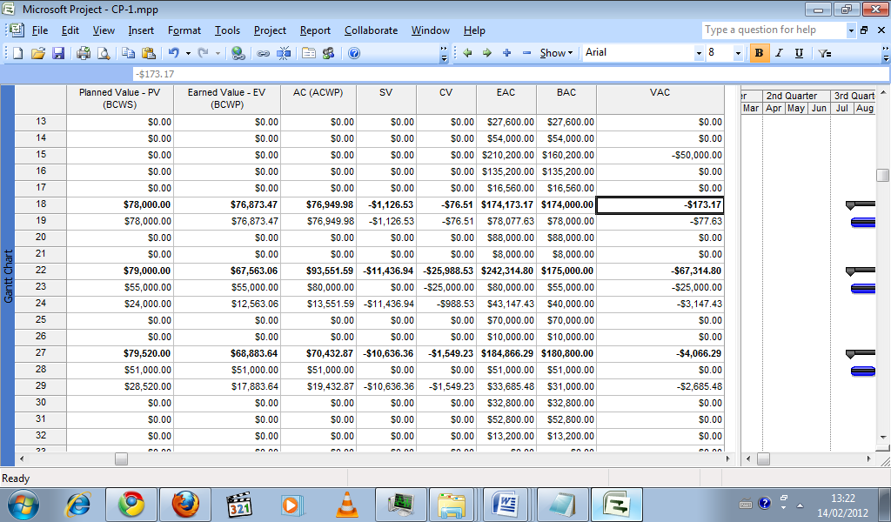Open the font size dropdown
Screen dimensions: 891x522
pos(739,53)
